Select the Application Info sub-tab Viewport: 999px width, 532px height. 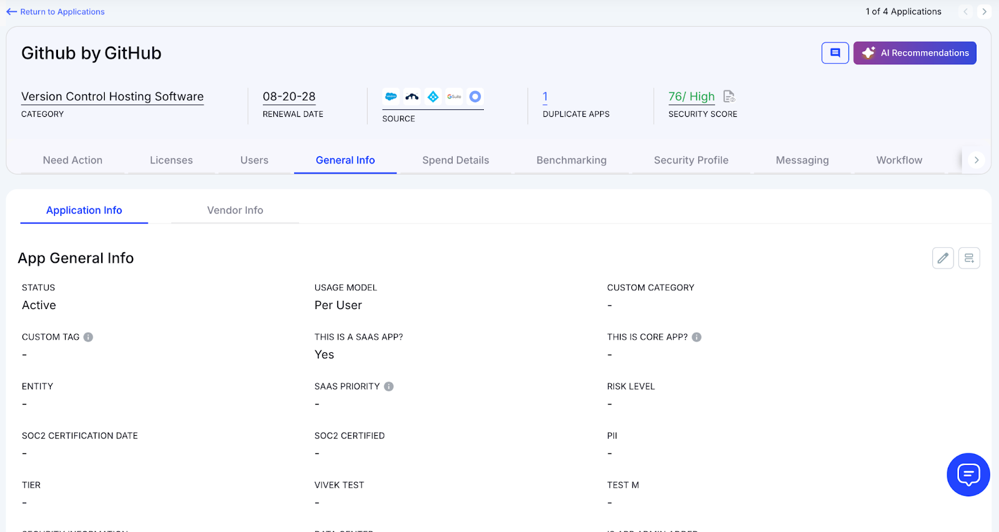(84, 210)
